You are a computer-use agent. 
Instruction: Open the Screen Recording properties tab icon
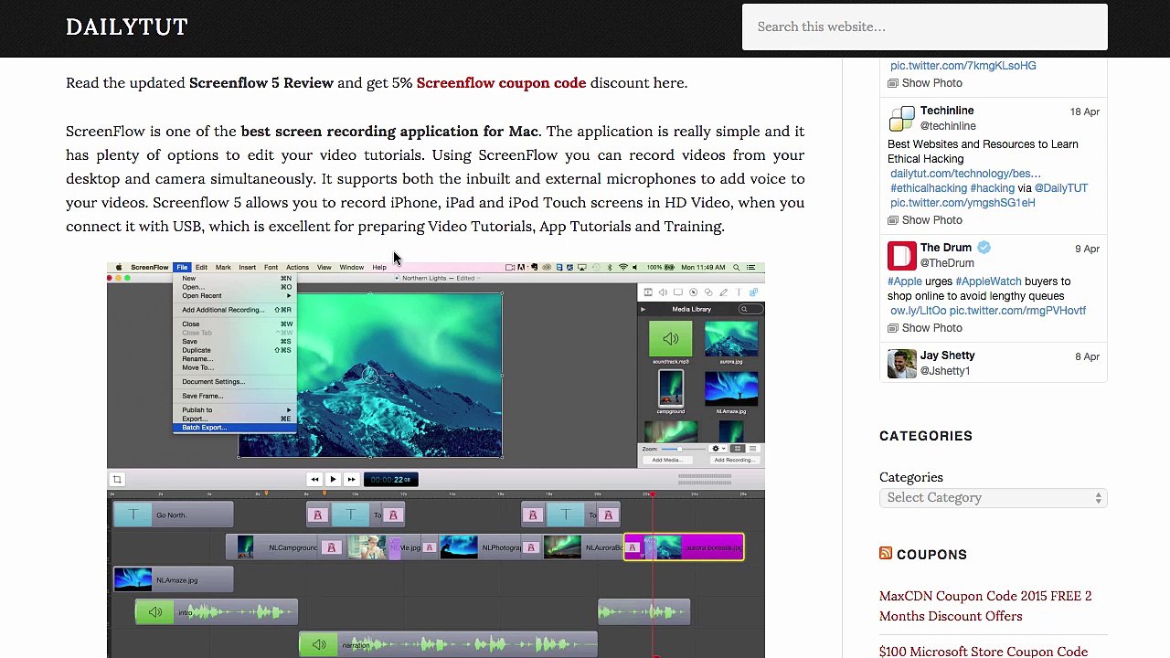pos(678,292)
